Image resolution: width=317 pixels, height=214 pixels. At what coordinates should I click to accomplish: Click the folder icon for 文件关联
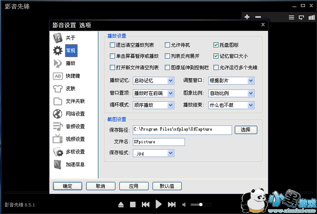pos(58,101)
